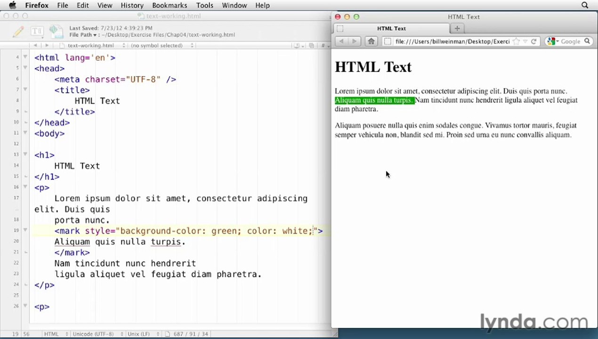Open the HTML language popup in status bar

[x=56, y=334]
